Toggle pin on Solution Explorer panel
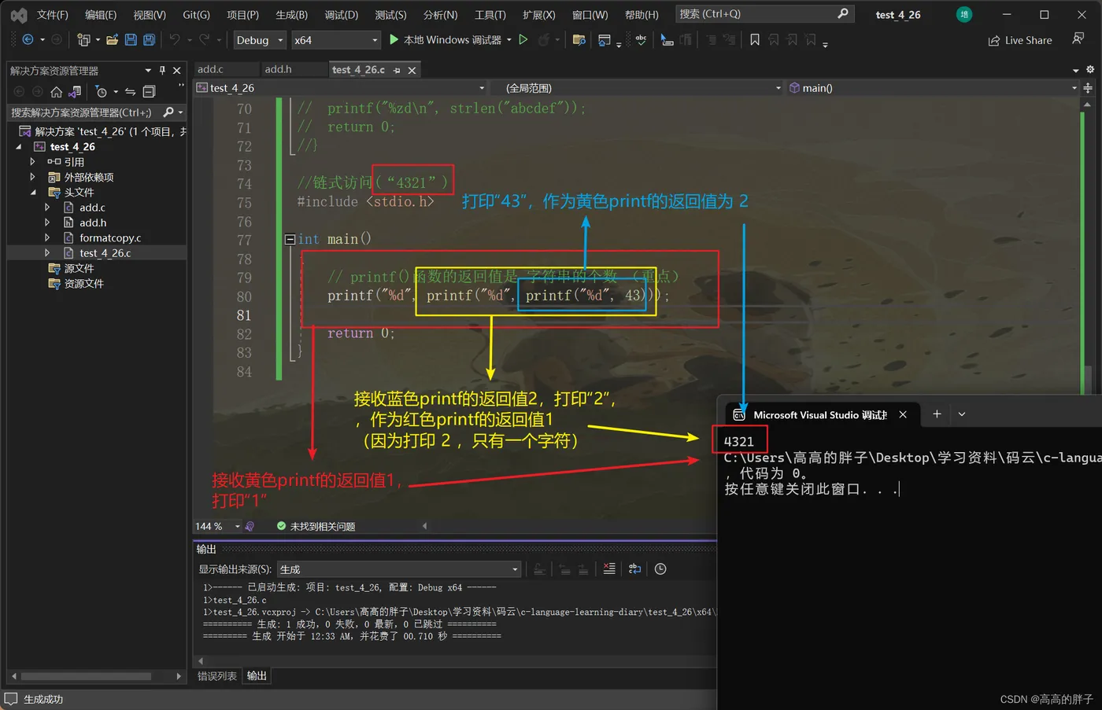 point(162,70)
